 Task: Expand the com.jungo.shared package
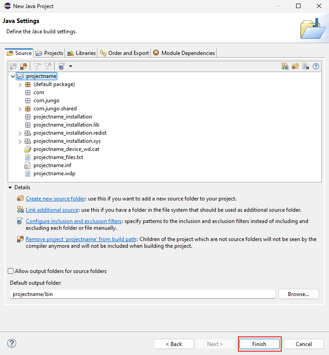coord(20,109)
